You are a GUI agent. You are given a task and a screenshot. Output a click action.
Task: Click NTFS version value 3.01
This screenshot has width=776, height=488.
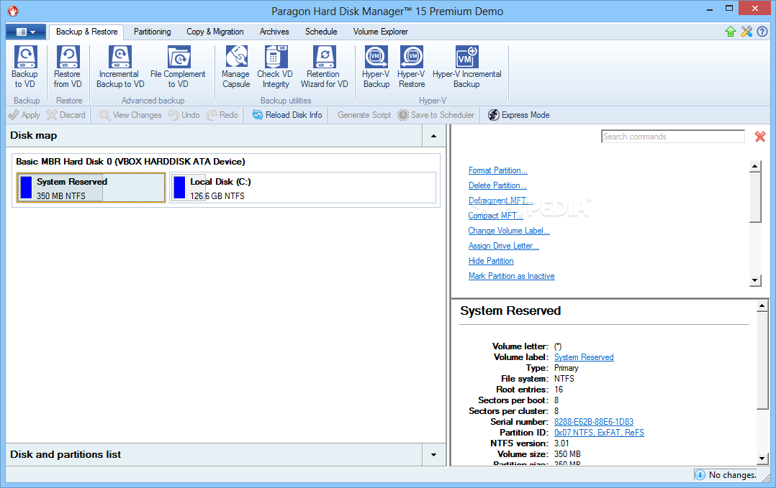click(x=561, y=443)
